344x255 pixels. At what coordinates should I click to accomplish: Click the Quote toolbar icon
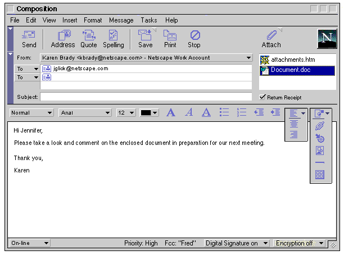pos(89,38)
